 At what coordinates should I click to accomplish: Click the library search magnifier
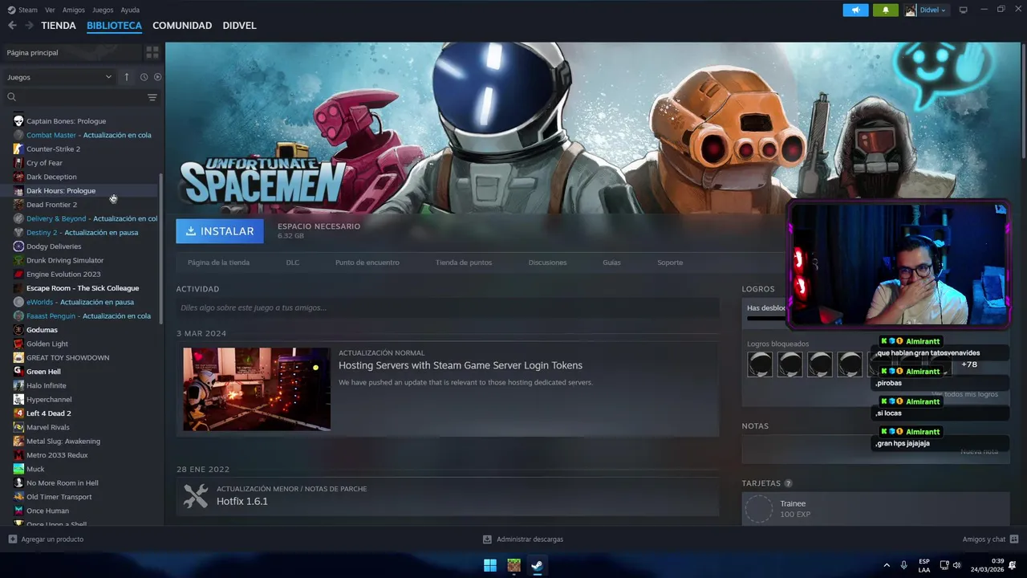click(11, 97)
